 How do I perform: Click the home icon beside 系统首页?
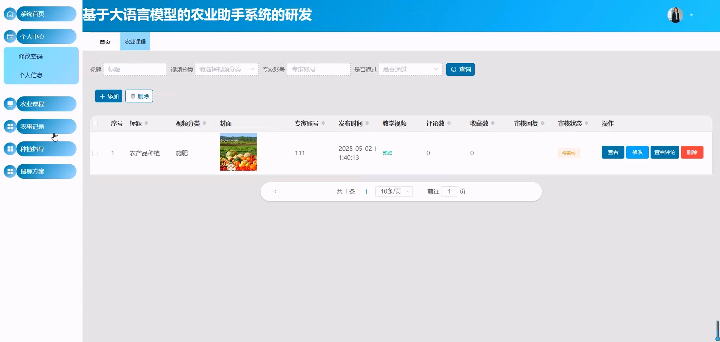[x=10, y=14]
